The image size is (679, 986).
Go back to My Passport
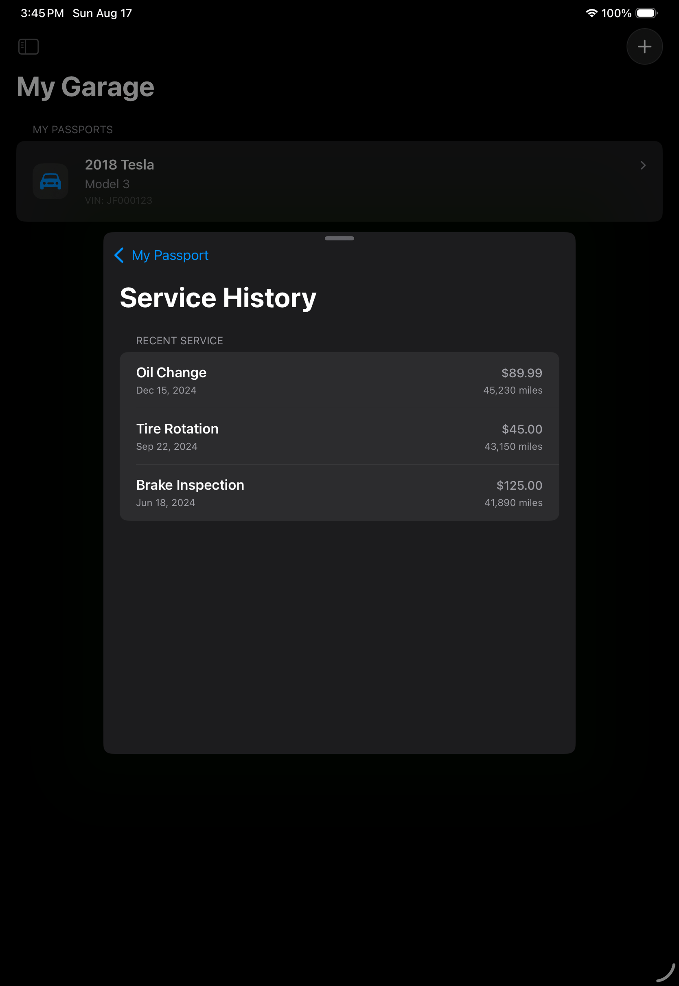pos(170,255)
